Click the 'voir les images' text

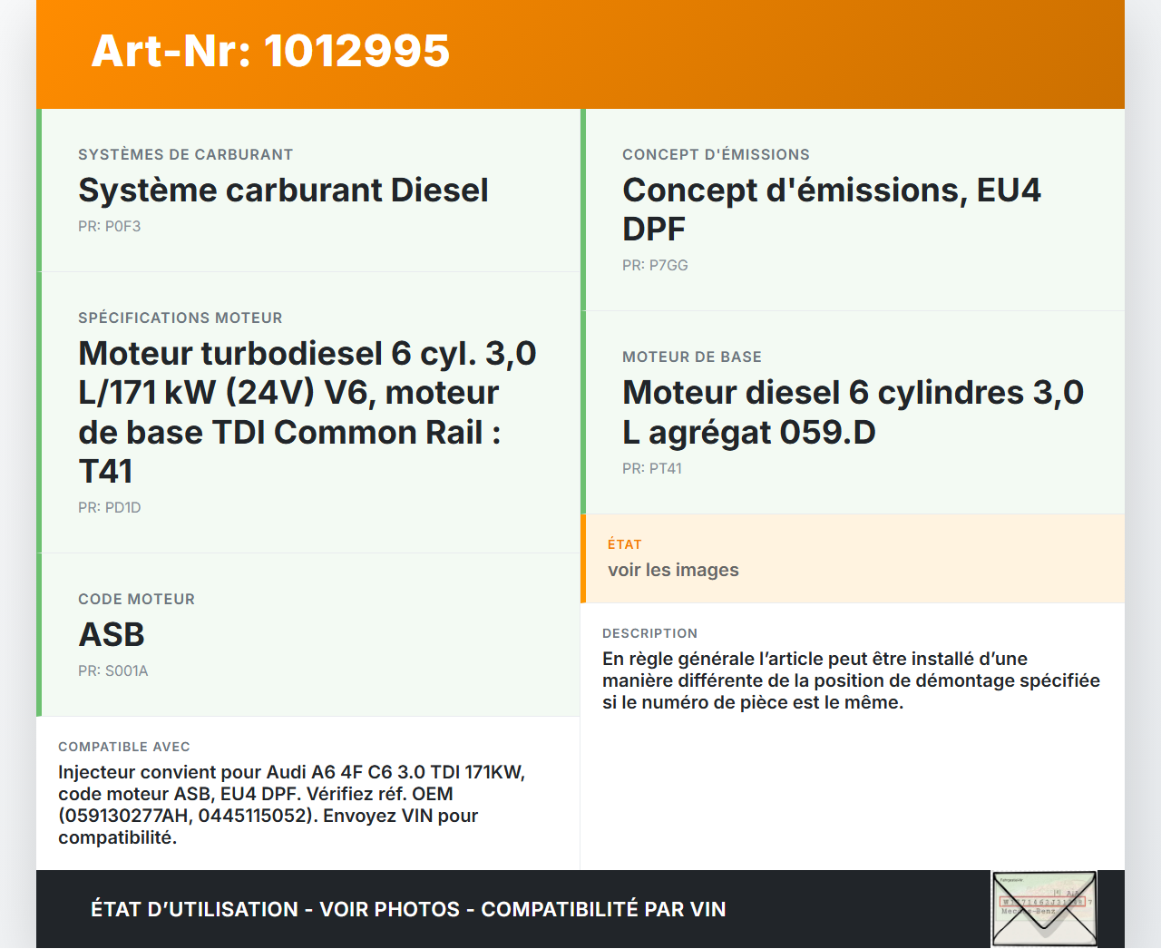click(673, 570)
